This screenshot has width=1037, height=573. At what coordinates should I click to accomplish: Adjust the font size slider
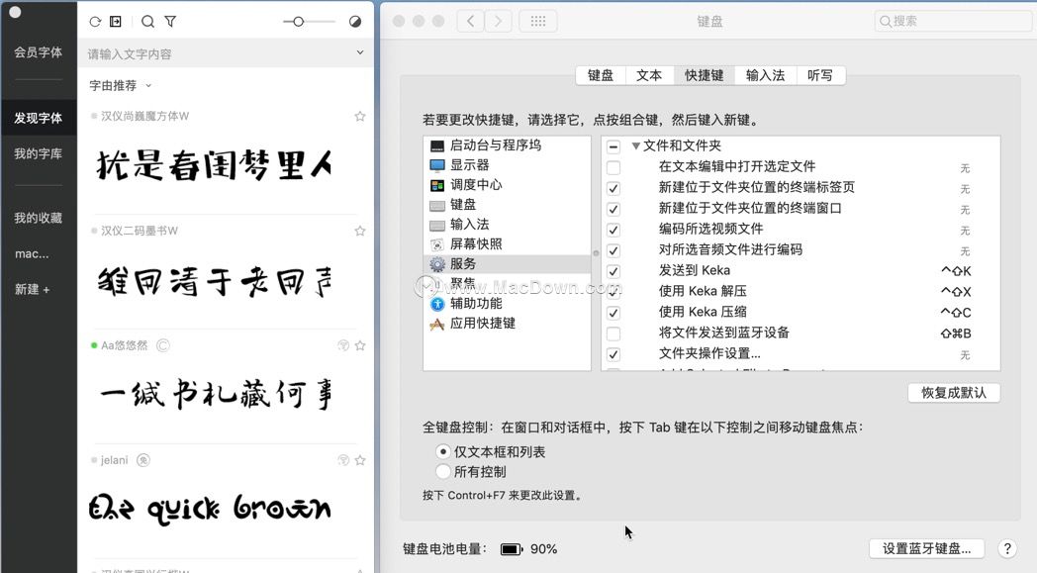pos(298,22)
